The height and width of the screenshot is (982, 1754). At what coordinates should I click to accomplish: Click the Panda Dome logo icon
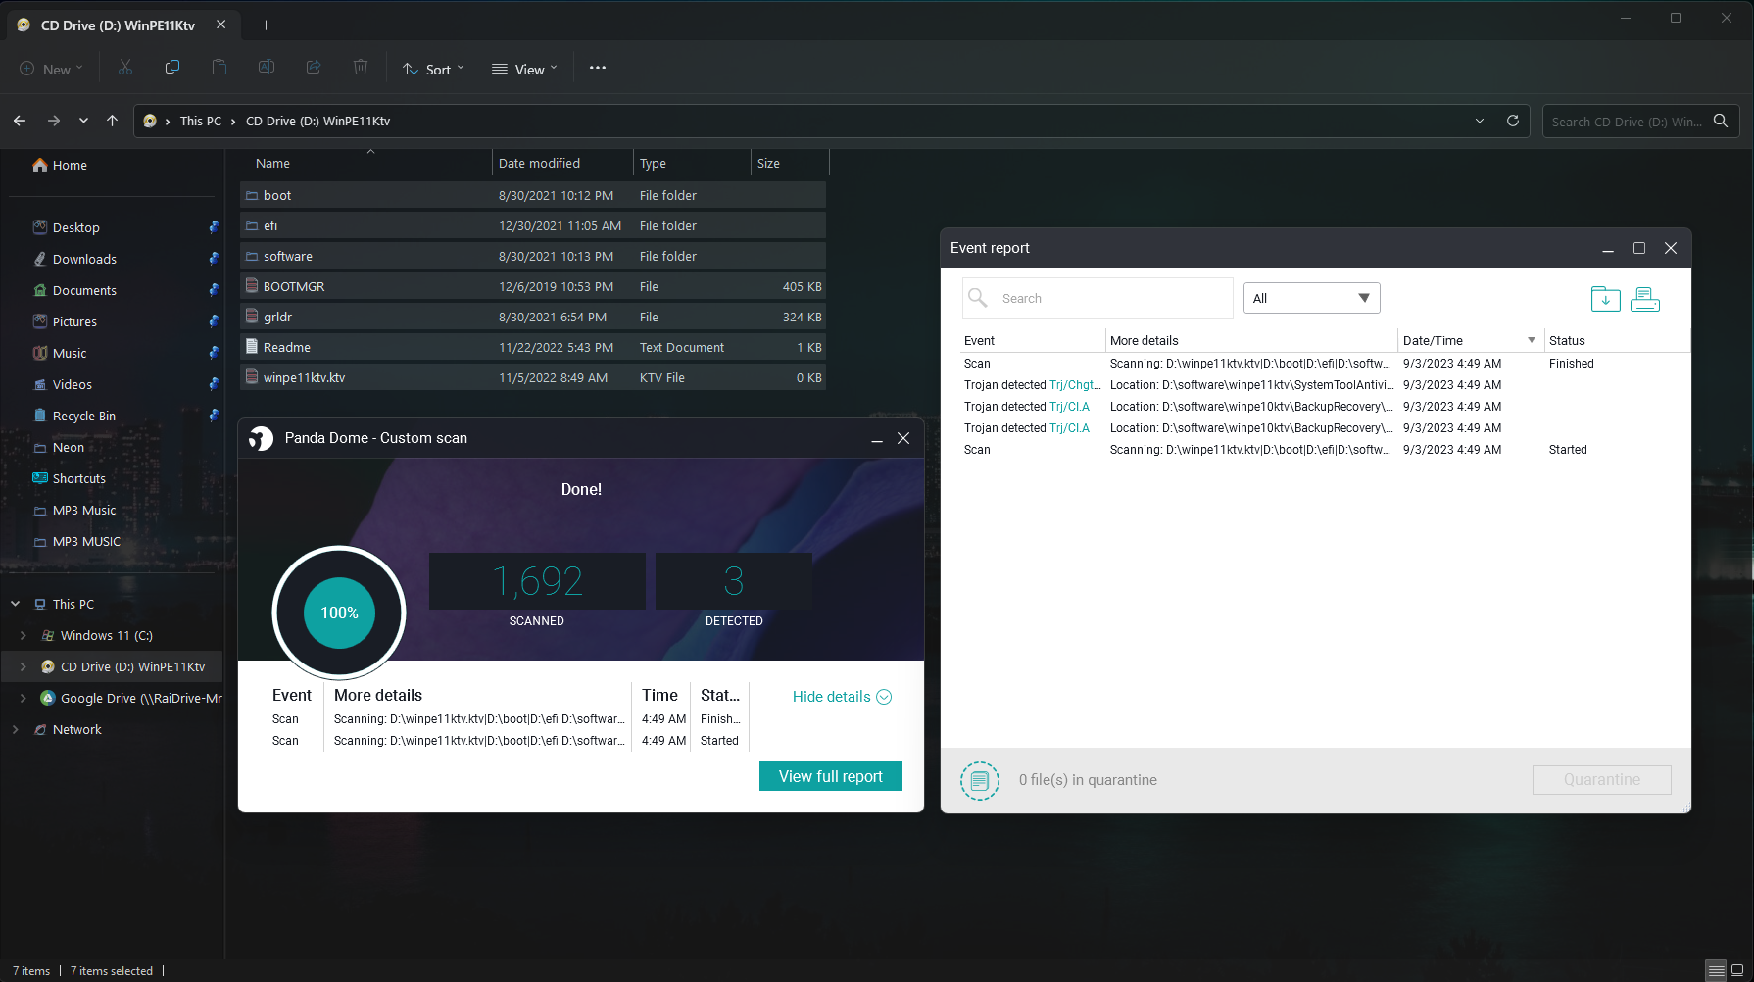coord(261,438)
